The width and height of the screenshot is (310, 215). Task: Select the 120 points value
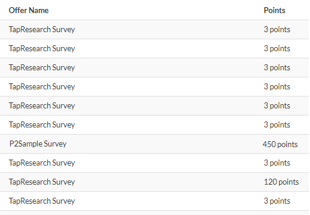coord(281,182)
